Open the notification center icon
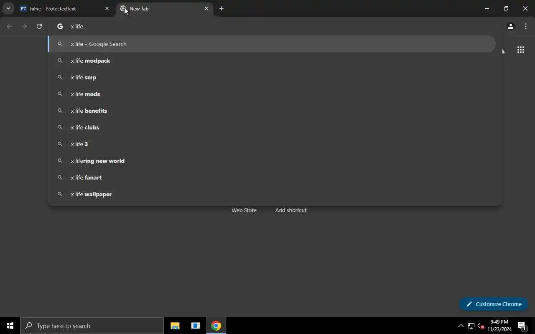This screenshot has height=334, width=535. (x=522, y=326)
